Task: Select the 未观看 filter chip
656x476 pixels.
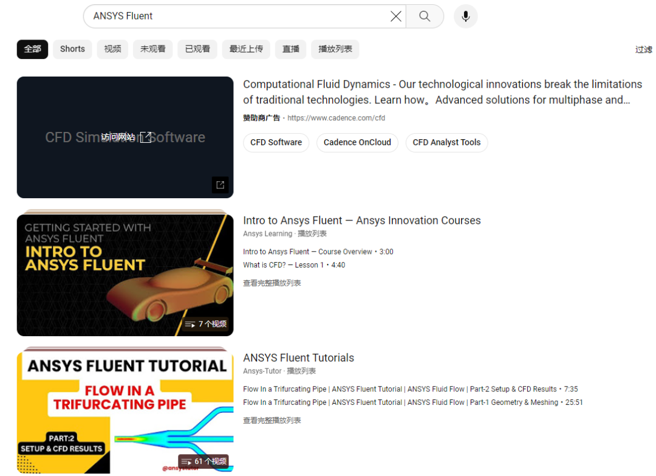Action: click(x=152, y=49)
